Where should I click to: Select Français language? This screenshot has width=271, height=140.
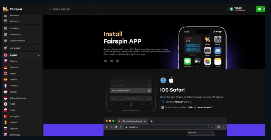coord(22,86)
